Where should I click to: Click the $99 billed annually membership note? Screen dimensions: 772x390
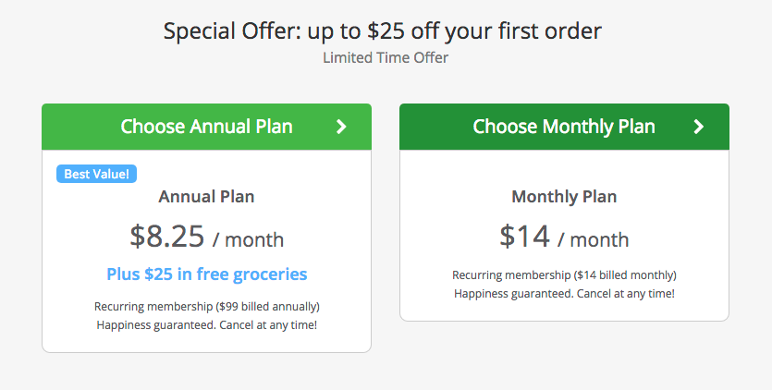[206, 306]
